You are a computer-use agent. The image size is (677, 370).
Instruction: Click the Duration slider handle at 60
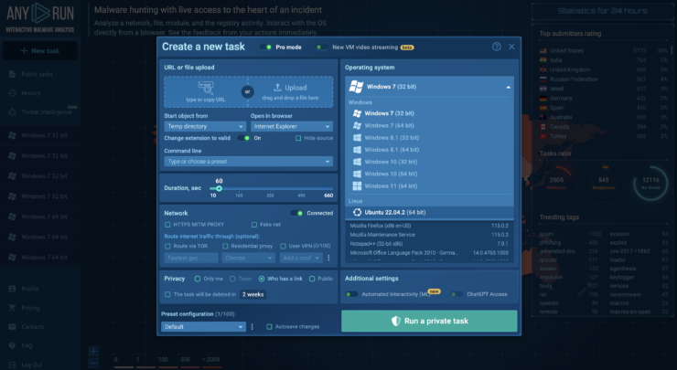219,188
